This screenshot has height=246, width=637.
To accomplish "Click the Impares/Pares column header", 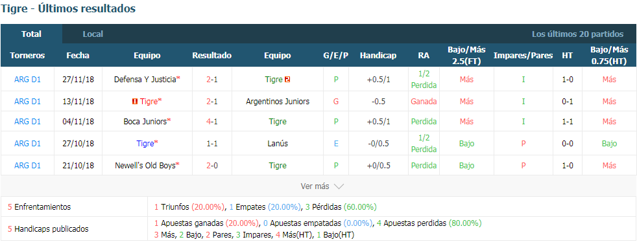I will pyautogui.click(x=523, y=56).
